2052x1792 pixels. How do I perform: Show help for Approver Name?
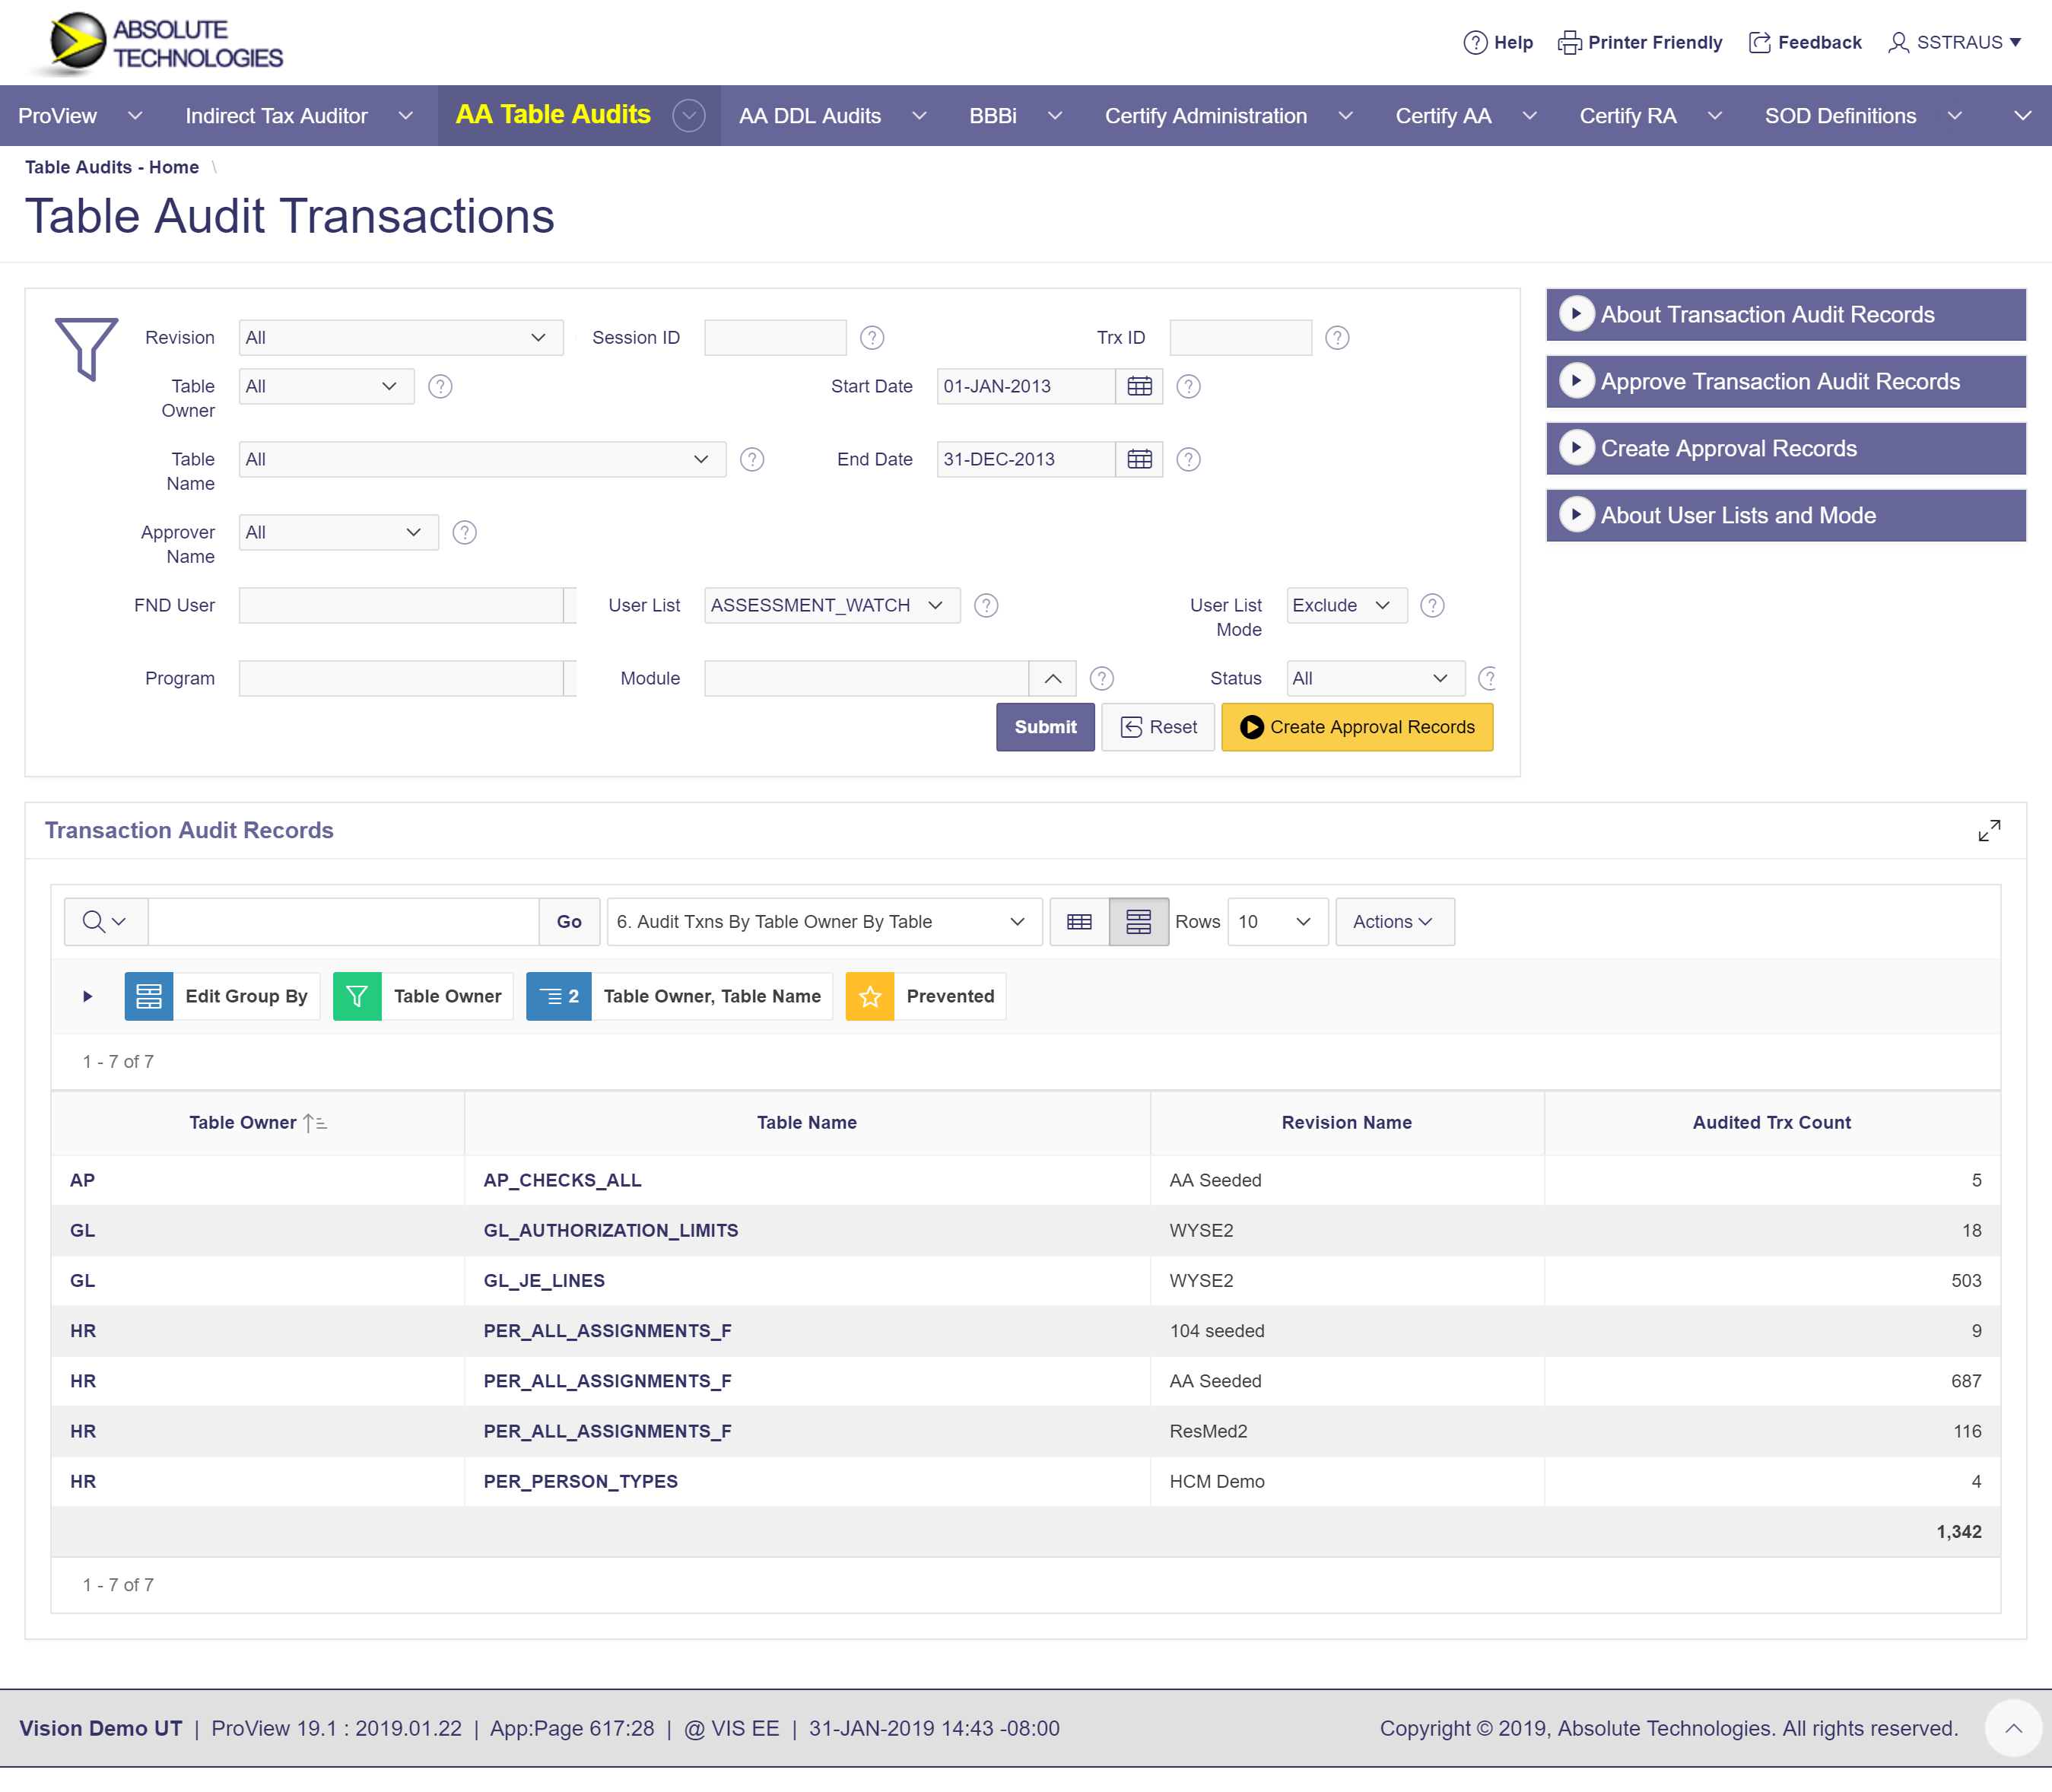click(464, 532)
